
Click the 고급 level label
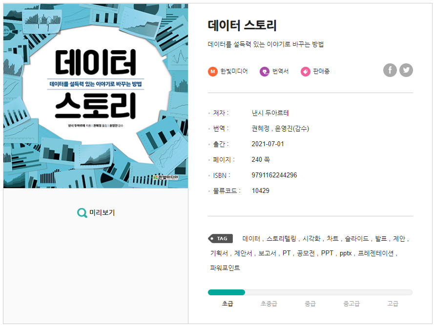393,304
